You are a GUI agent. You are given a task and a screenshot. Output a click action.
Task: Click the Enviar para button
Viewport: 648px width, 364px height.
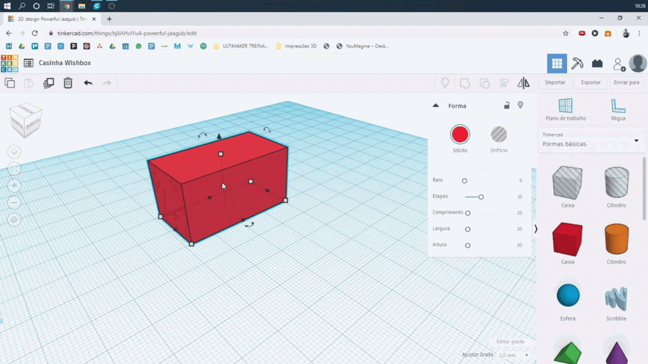pyautogui.click(x=626, y=83)
